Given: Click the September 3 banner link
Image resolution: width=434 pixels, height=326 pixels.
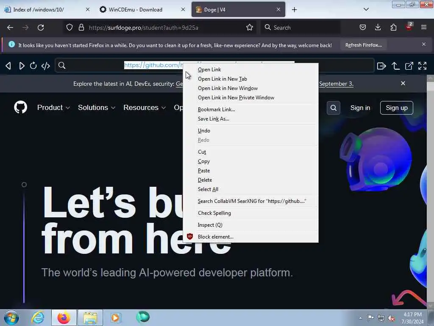Looking at the screenshot, I should (x=336, y=84).
